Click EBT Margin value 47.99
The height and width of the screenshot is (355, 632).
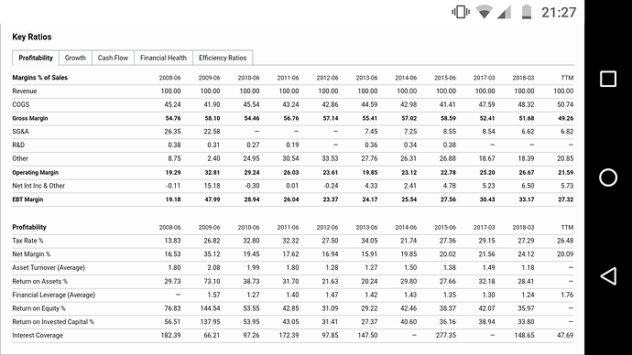(212, 199)
